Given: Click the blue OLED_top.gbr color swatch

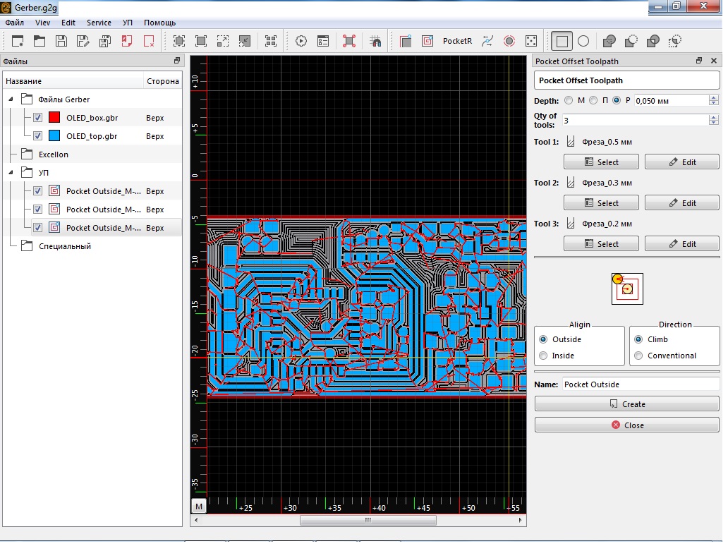Looking at the screenshot, I should (x=54, y=136).
